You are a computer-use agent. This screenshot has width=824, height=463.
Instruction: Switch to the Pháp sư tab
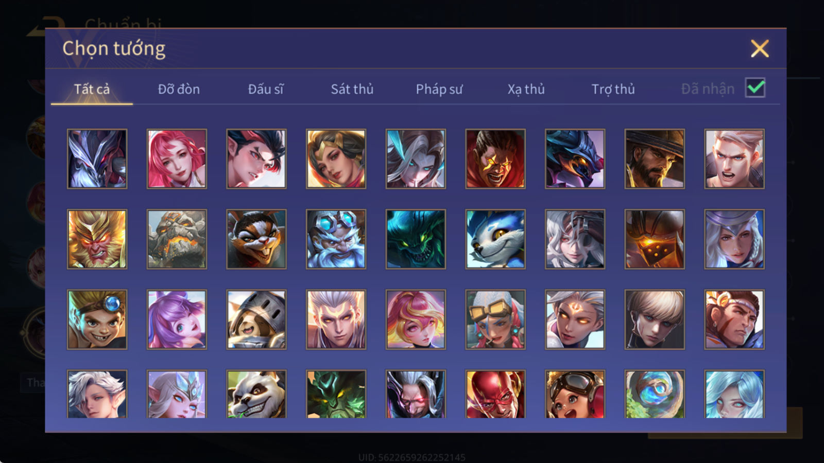439,90
